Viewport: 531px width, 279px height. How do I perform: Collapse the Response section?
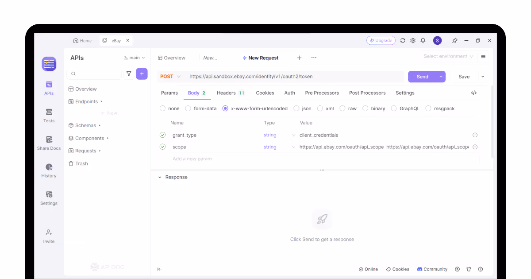(x=160, y=177)
